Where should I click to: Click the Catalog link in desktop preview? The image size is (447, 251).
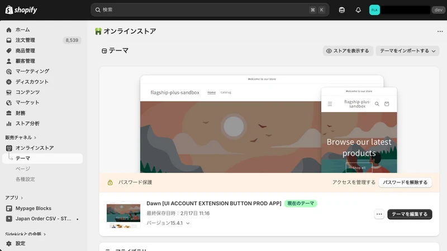coord(226,93)
